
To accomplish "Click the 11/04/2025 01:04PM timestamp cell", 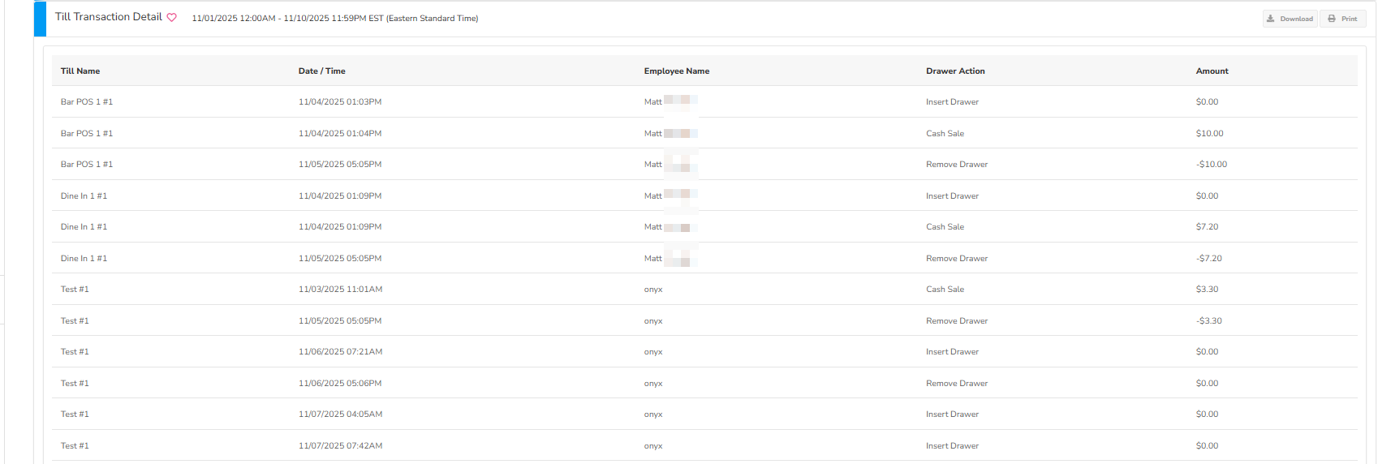I will 340,134.
